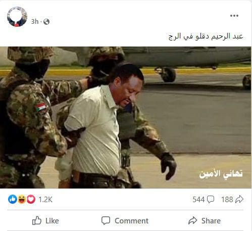View shares via the 188 count
The image size is (252, 231).
(x=227, y=200)
